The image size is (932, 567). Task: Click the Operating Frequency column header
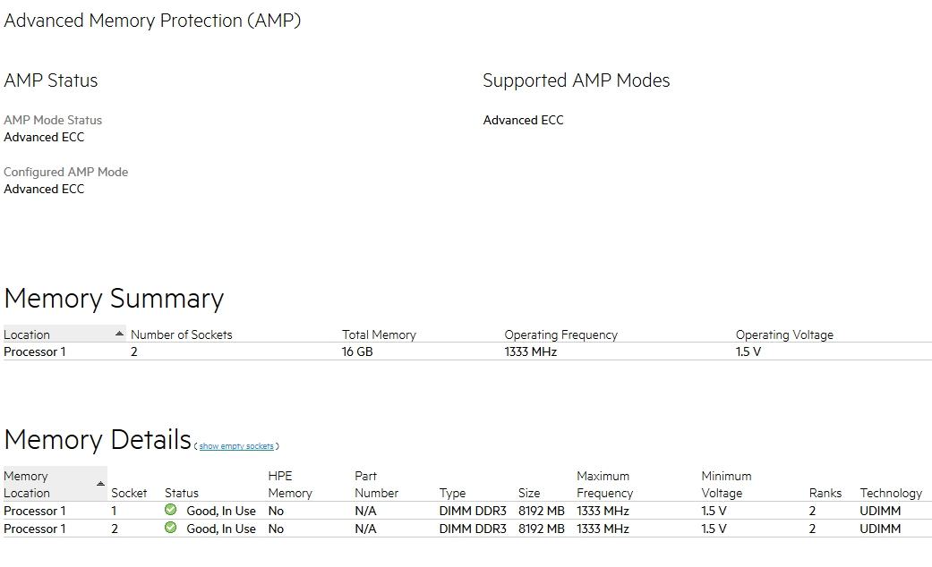(560, 334)
